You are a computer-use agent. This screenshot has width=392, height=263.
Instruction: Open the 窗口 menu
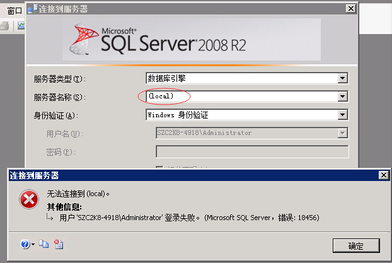pos(14,9)
